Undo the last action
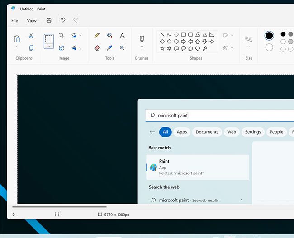The image size is (294, 238). point(63,20)
